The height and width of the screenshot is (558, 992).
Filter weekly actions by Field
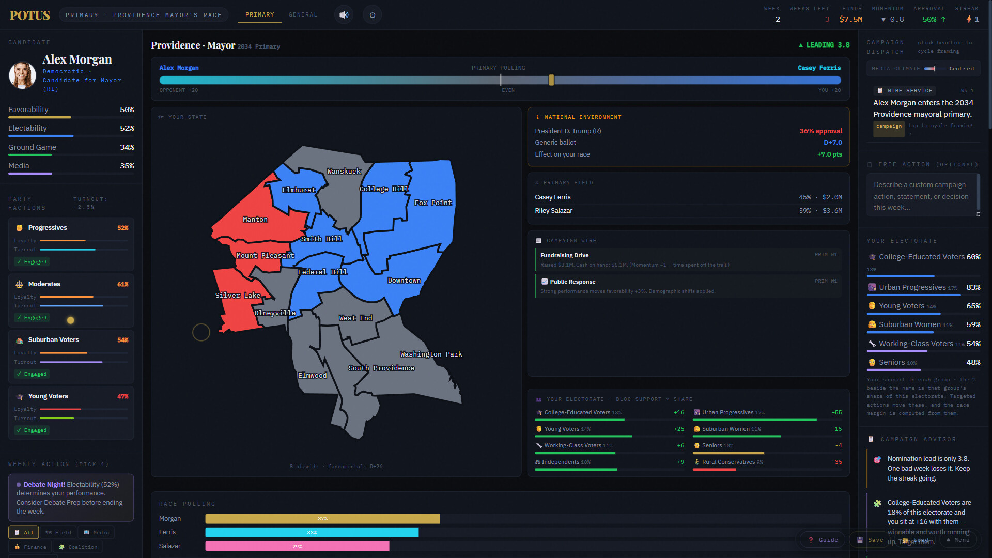pyautogui.click(x=58, y=533)
